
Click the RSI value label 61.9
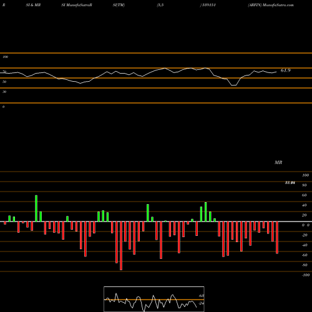(285, 71)
